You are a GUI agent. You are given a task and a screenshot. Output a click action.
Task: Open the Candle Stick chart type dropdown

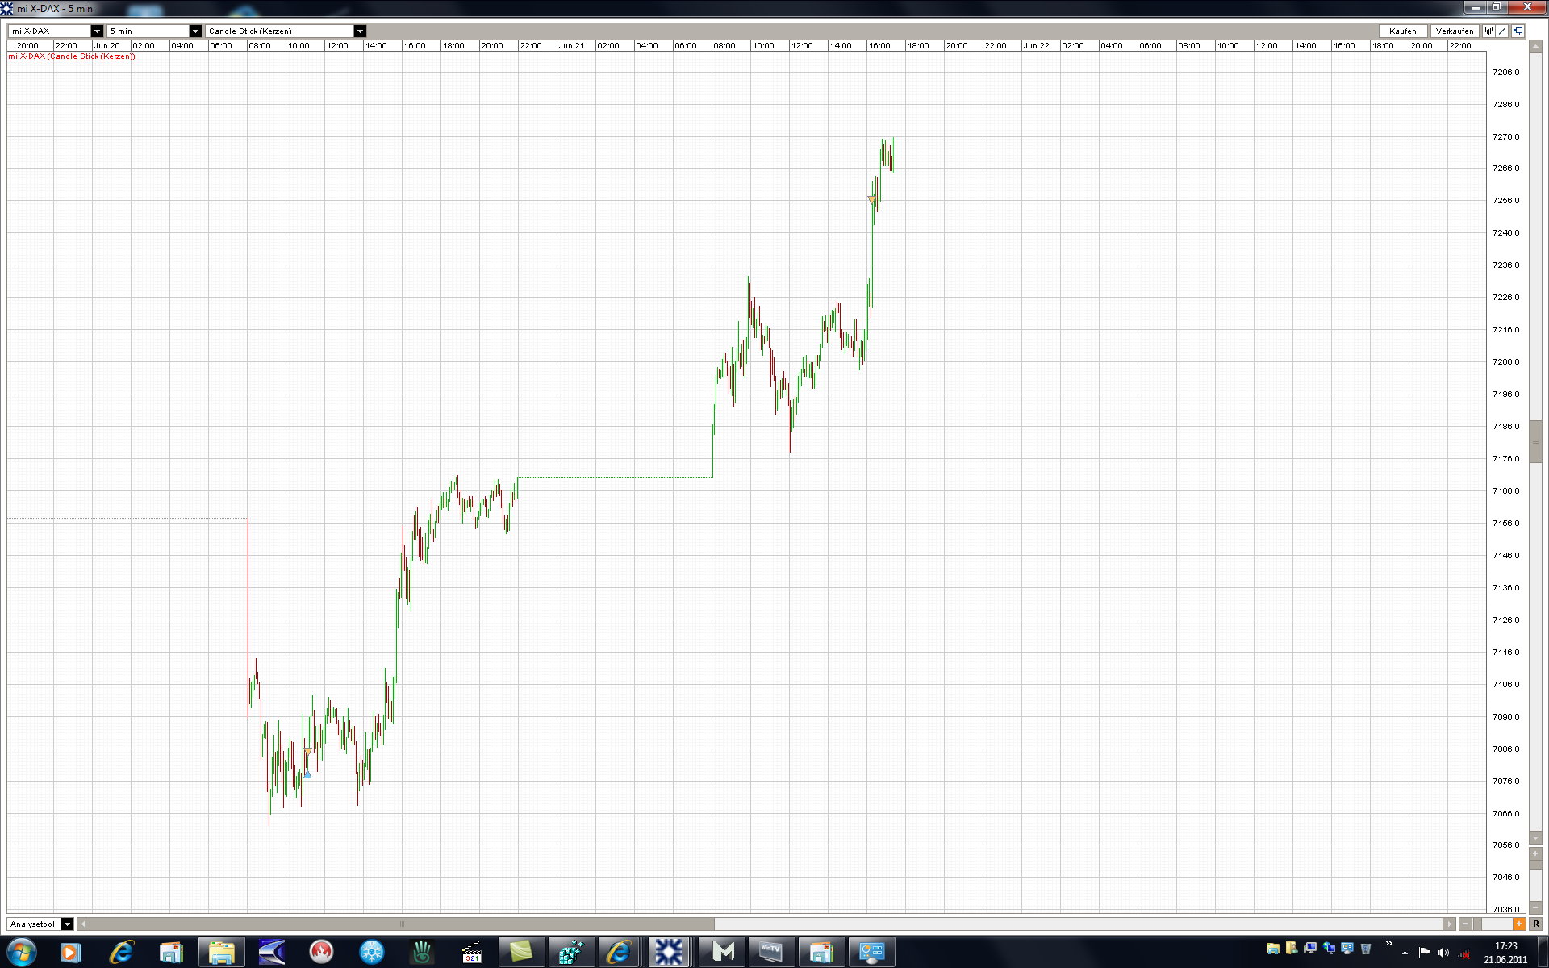point(360,31)
